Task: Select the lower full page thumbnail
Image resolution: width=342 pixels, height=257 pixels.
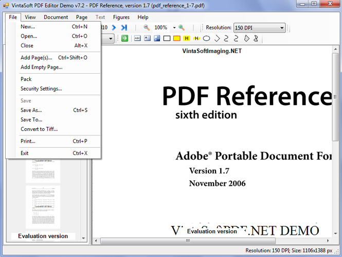Action: coord(43,207)
